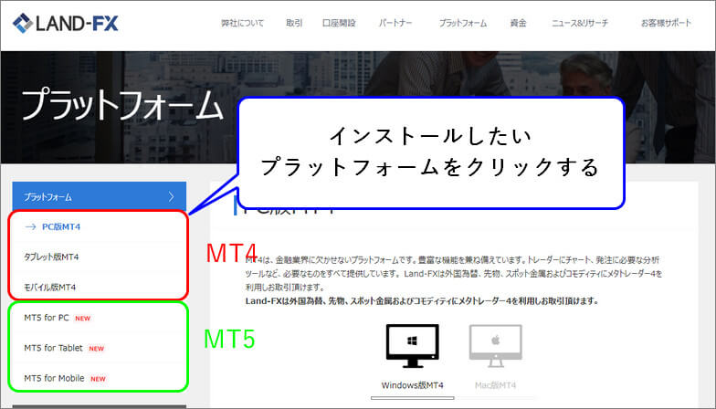The height and width of the screenshot is (409, 716).
Task: Open the 取引 menu
Action: tap(294, 23)
